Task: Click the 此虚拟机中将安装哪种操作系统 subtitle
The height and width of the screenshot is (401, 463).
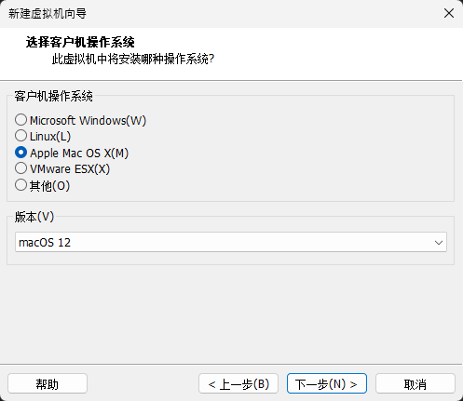Action: coord(133,59)
